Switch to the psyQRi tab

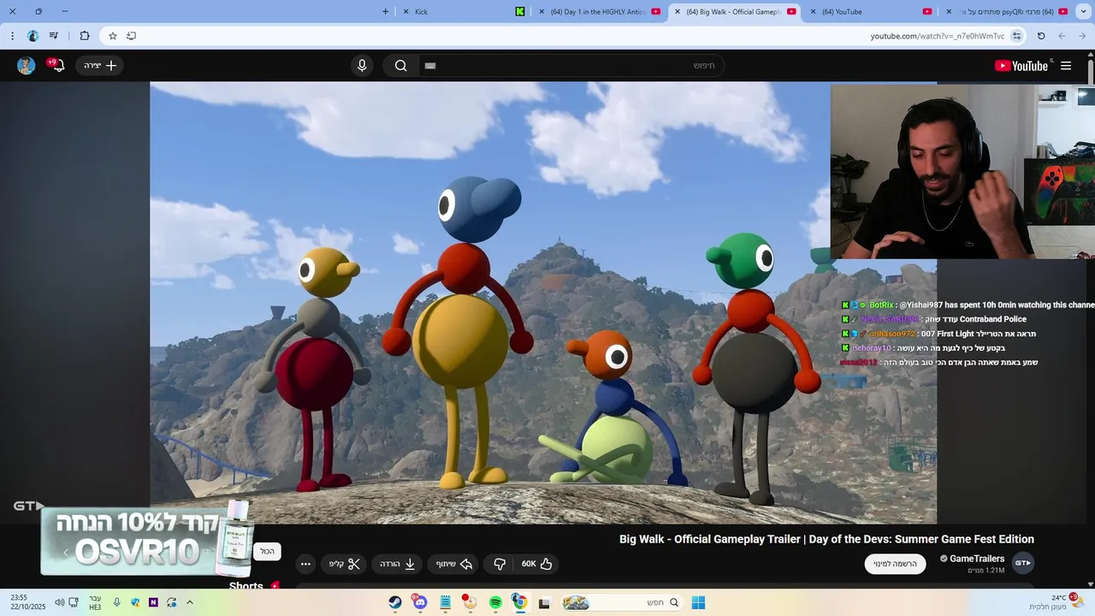click(1007, 12)
